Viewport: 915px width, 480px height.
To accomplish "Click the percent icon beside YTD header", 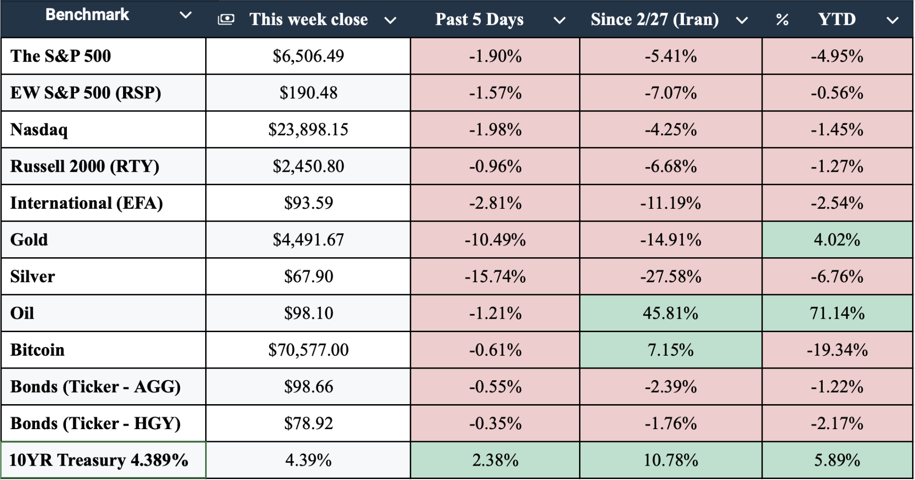I will [x=782, y=20].
